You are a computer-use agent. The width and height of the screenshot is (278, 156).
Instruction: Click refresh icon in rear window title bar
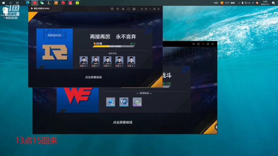198,44
